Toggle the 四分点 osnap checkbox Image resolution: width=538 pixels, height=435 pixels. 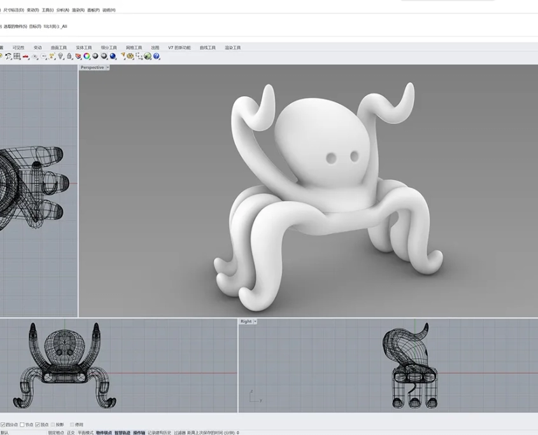tap(3, 424)
